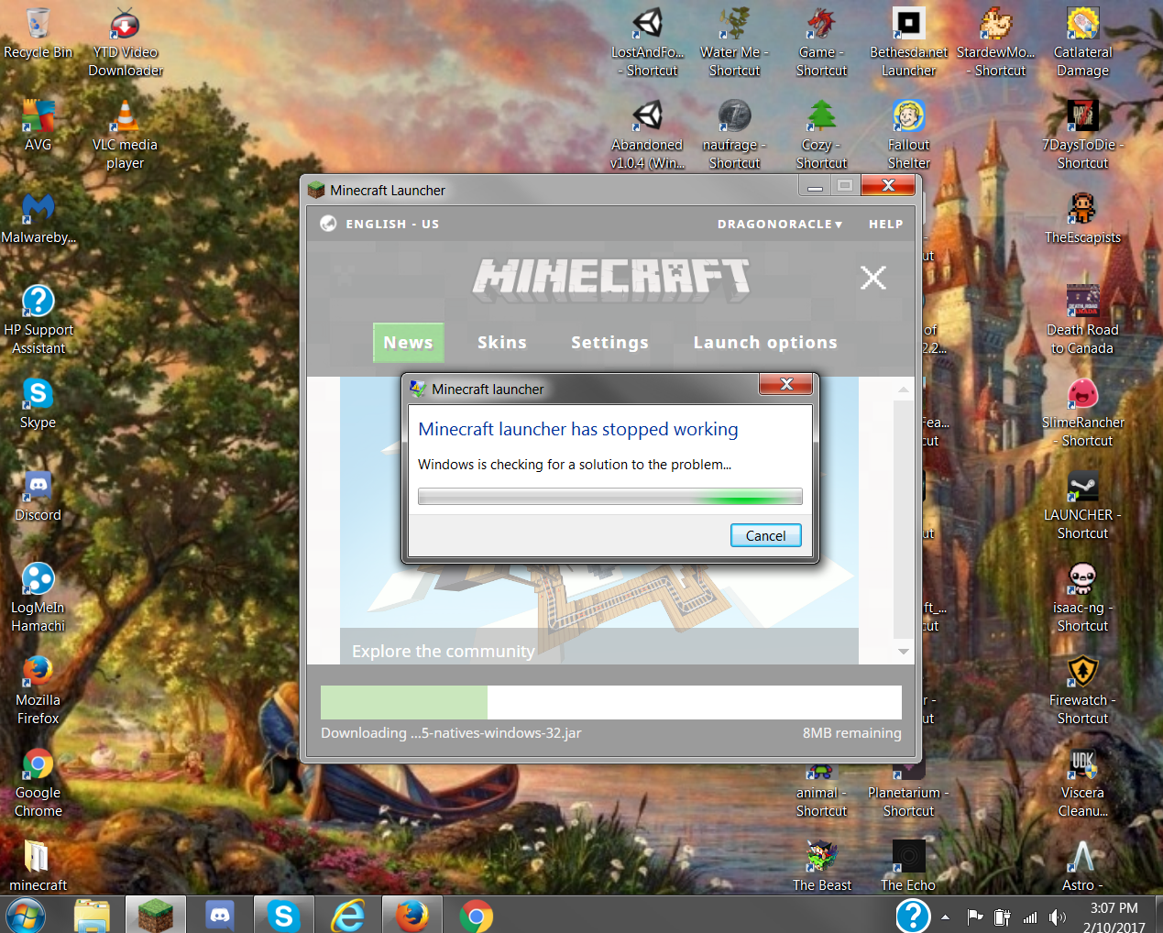Select Minecraft taskbar button
The height and width of the screenshot is (933, 1163).
tap(156, 916)
